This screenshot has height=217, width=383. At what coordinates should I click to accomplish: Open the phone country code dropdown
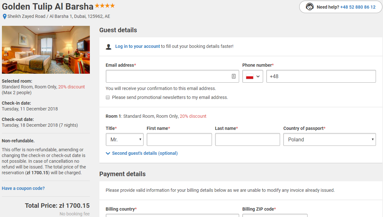pyautogui.click(x=253, y=76)
